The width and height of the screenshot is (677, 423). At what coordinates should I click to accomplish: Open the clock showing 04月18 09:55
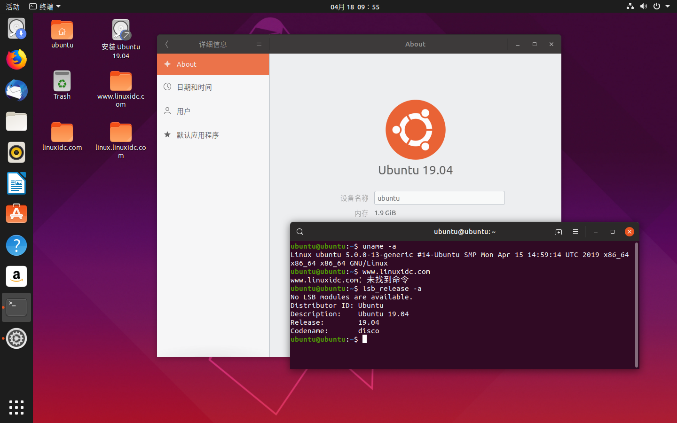click(355, 7)
